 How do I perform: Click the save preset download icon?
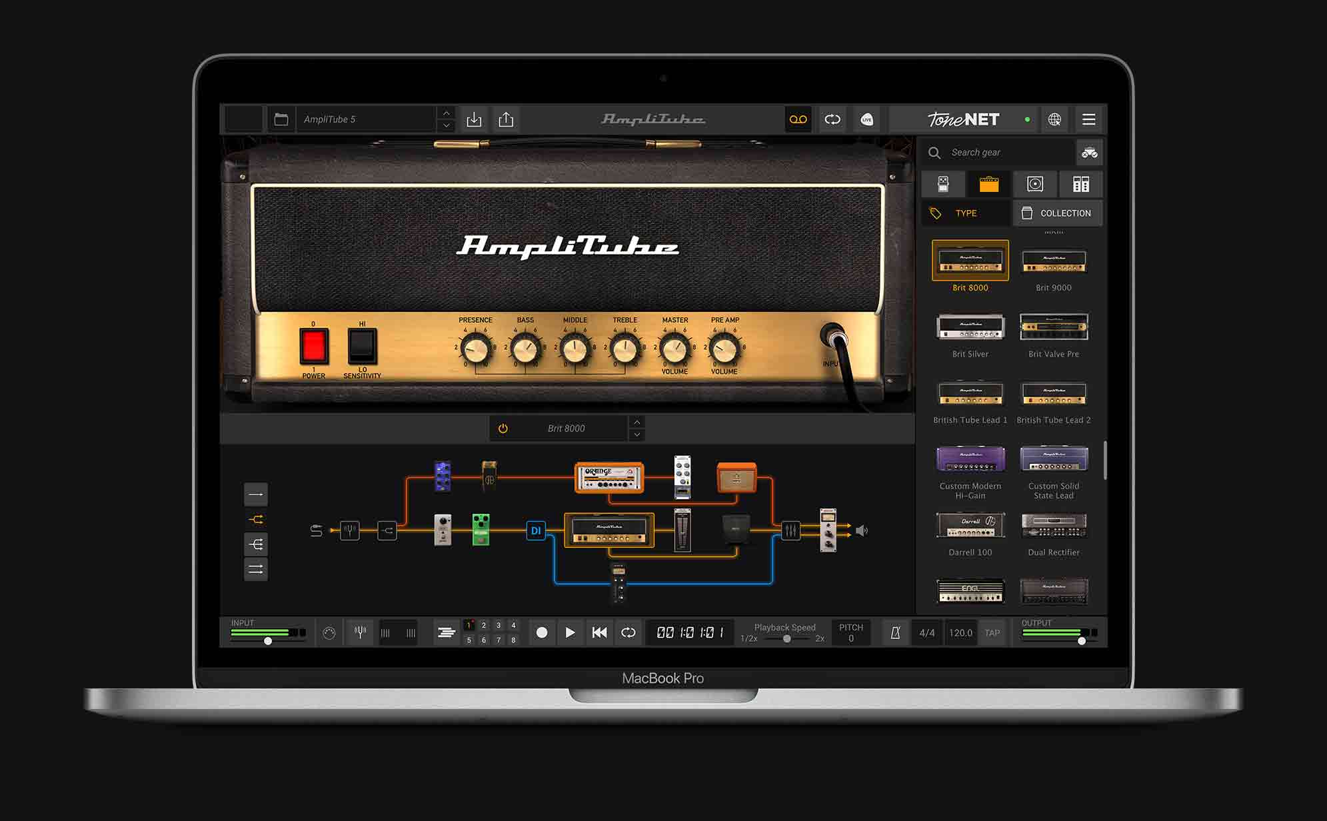click(x=474, y=119)
